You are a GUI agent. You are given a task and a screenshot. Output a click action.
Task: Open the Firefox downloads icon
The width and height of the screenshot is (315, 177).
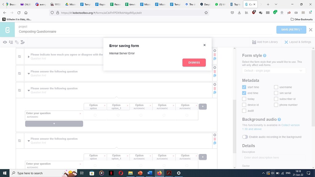tap(239, 13)
